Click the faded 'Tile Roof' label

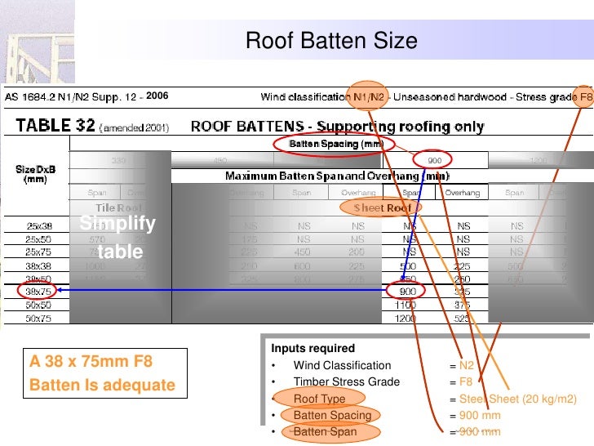click(x=118, y=207)
